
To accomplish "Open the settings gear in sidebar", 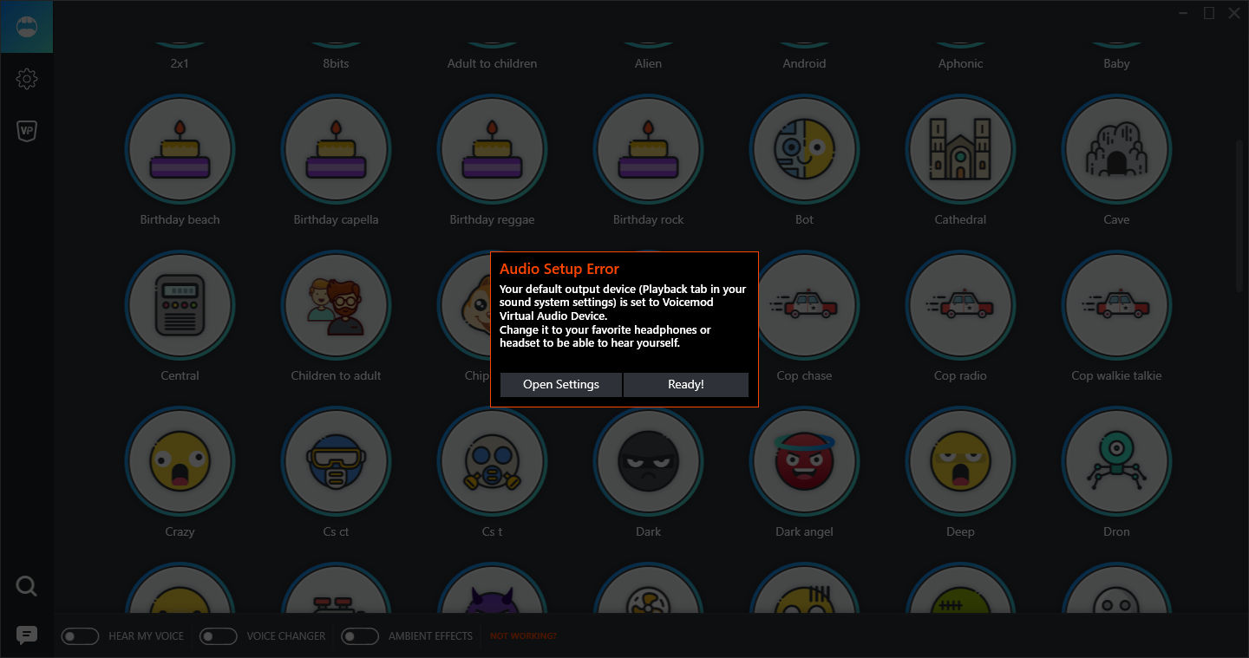I will click(27, 79).
